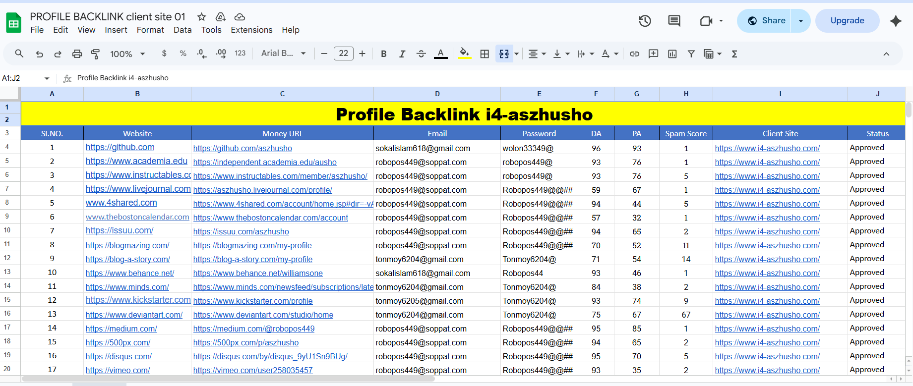Open Gemini sparkle assistant icon
The width and height of the screenshot is (913, 386).
coord(896,21)
